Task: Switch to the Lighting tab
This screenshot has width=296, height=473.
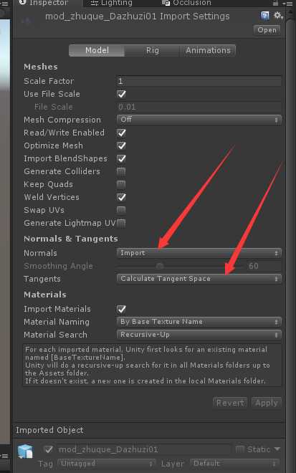Action: [x=111, y=3]
